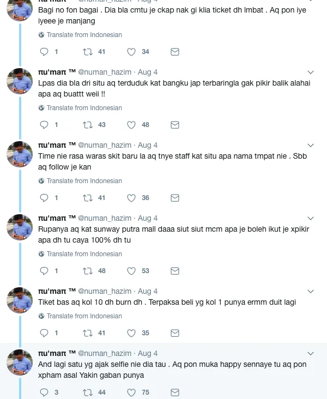Retweet the tweet with 43 retweets
Viewport: 327px width, 399px height.
pyautogui.click(x=87, y=125)
